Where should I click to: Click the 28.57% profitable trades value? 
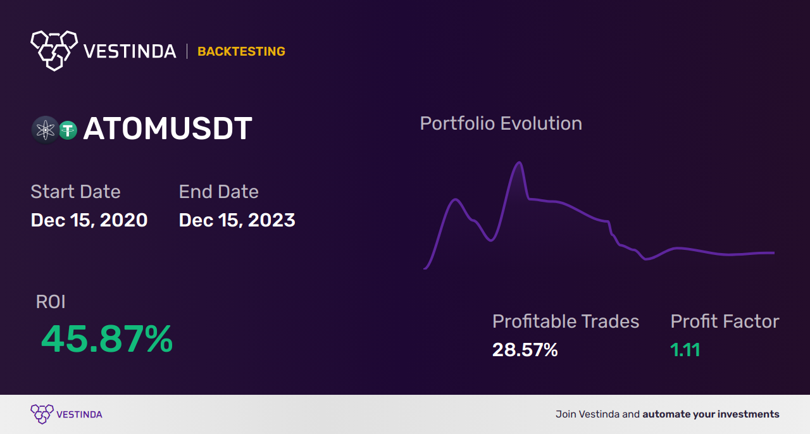click(525, 350)
